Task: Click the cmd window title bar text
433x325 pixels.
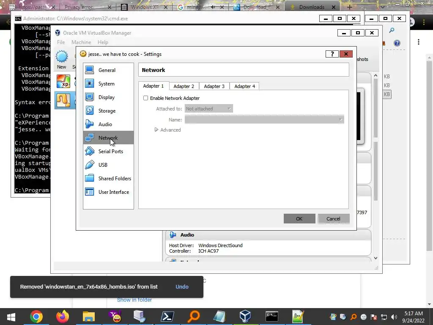Action: click(75, 19)
